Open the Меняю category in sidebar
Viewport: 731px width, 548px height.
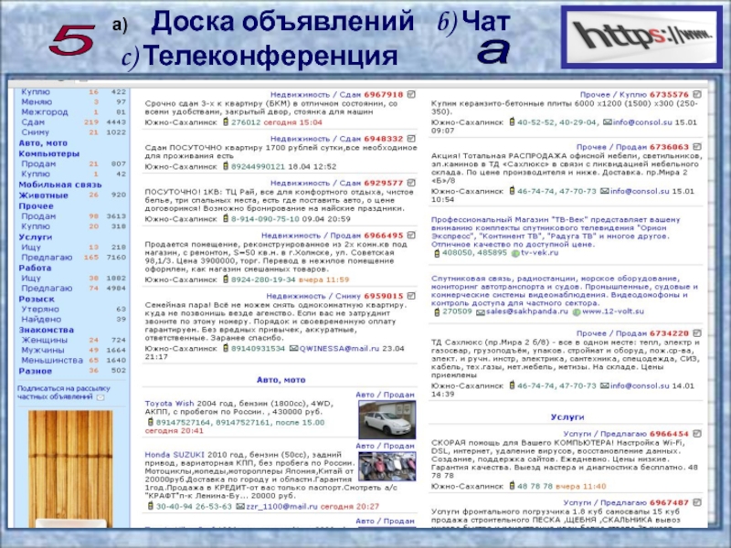[x=37, y=102]
